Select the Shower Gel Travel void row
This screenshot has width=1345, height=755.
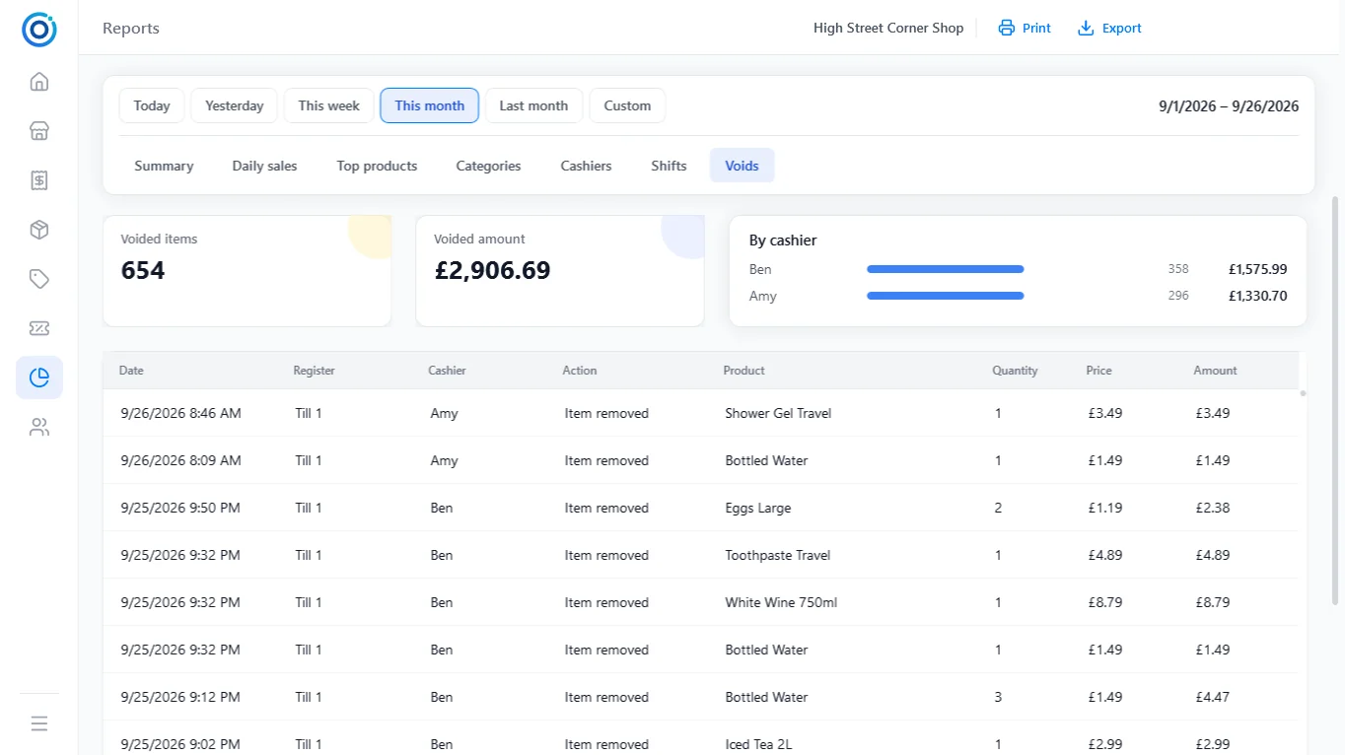coord(700,413)
